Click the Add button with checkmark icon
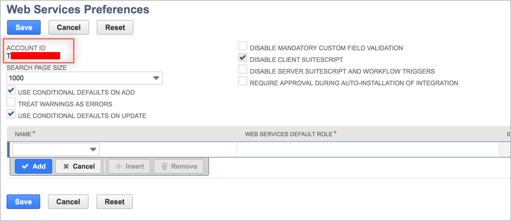Image resolution: width=511 pixels, height=221 pixels. (33, 166)
